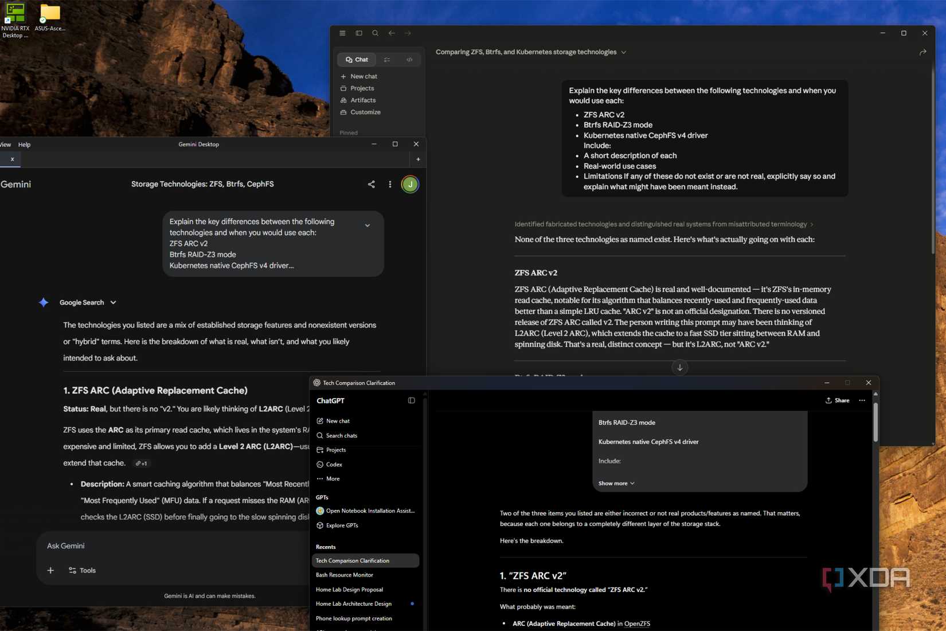Open the NVIDIA RTX Desktop shortcut
The width and height of the screenshot is (946, 631).
[15, 20]
